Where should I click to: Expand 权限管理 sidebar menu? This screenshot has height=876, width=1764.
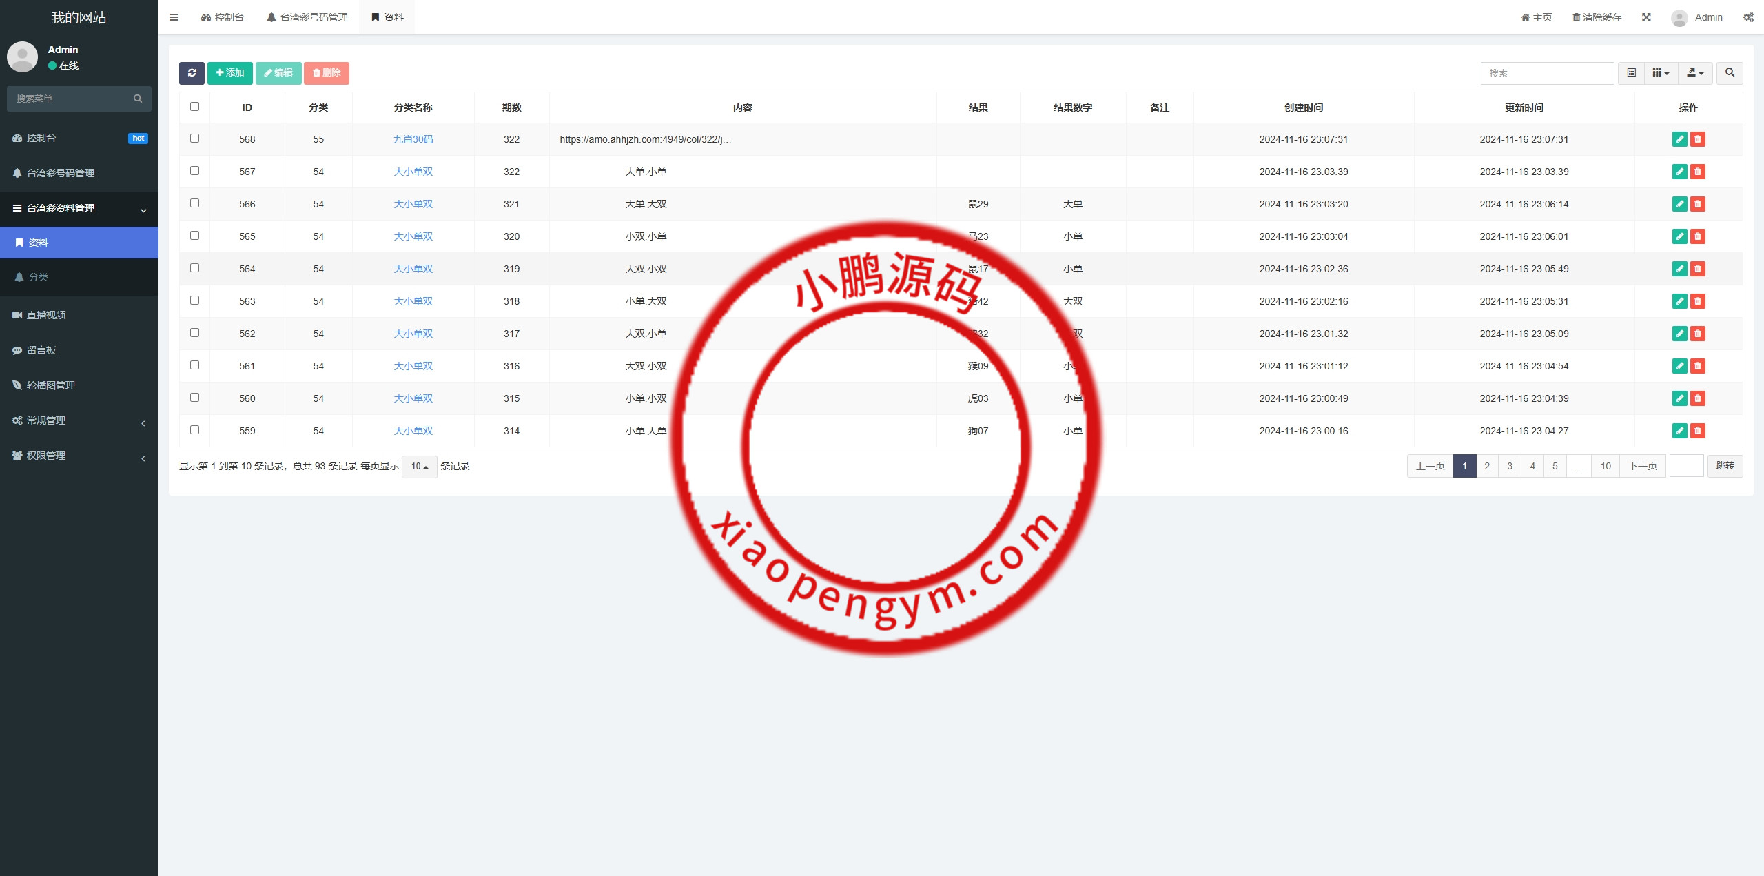tap(79, 456)
